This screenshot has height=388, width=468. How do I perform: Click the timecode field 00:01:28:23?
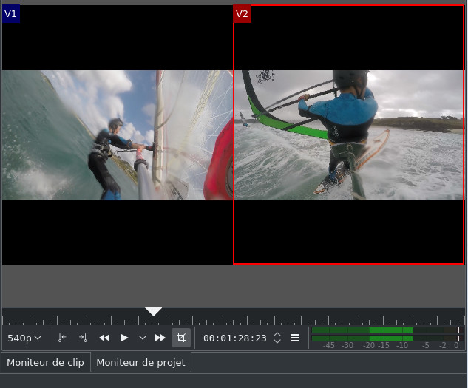tap(235, 338)
